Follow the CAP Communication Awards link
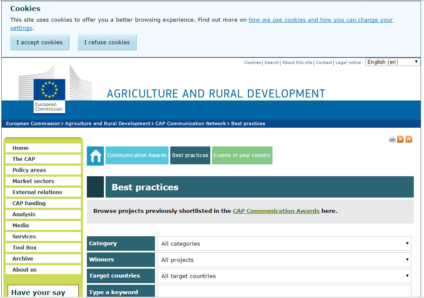The height and width of the screenshot is (298, 424). tap(276, 211)
